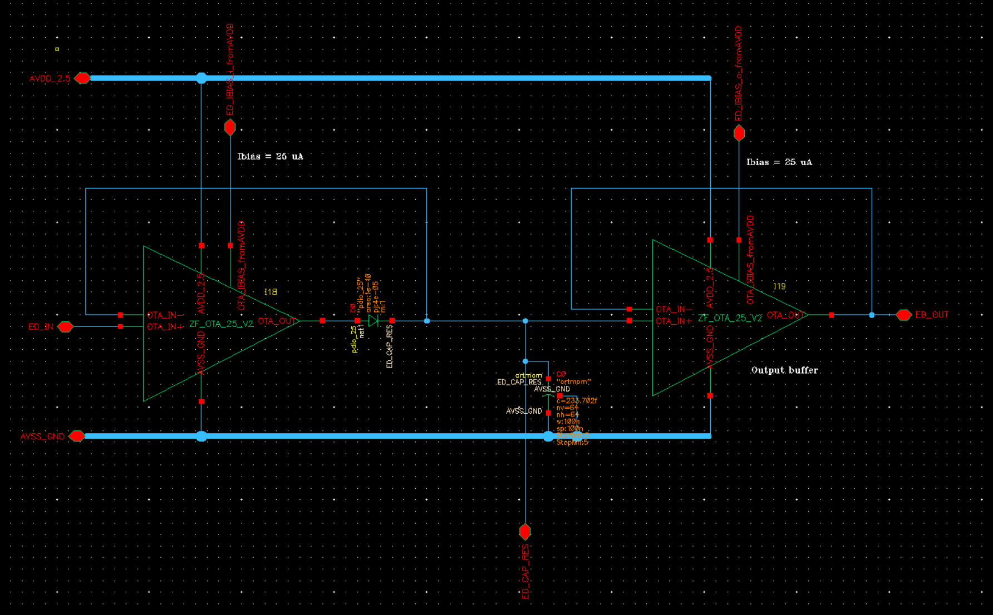
Task: Select the AVDD_2.5 pin square on I19
Action: [709, 241]
